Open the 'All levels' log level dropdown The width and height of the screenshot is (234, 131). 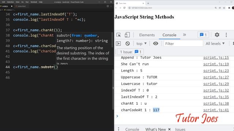tap(215, 44)
